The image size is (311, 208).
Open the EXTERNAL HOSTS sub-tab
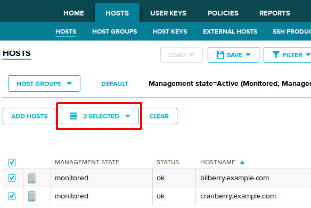pos(230,31)
